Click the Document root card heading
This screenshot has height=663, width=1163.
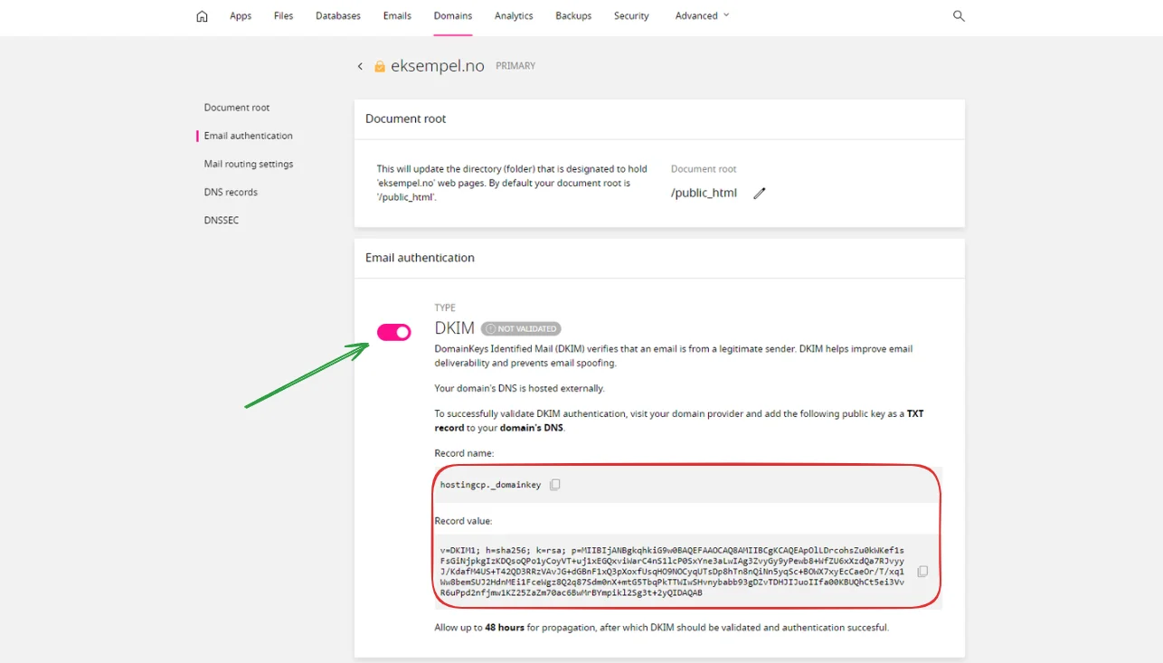(x=406, y=118)
